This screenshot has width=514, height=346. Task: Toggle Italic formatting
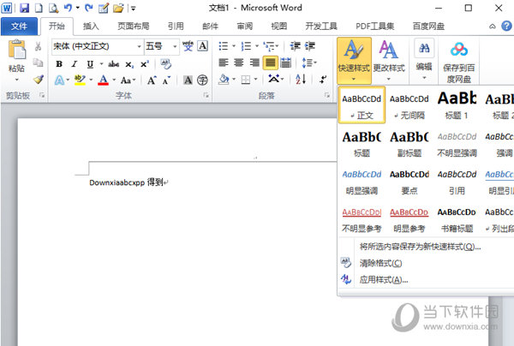[x=75, y=64]
